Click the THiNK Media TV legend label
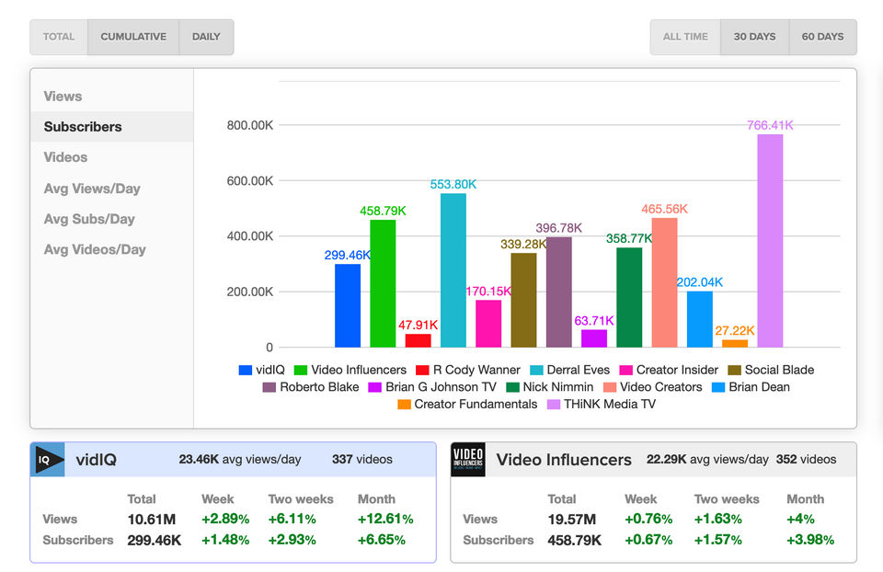The width and height of the screenshot is (883, 572). pos(610,405)
